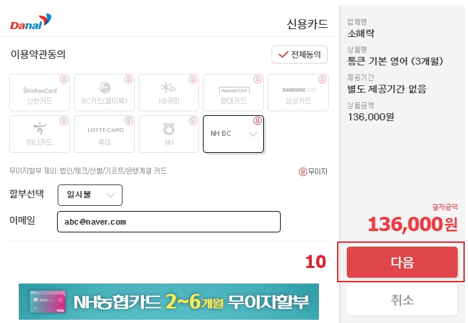
Task: Click the email input field
Action: 169,221
